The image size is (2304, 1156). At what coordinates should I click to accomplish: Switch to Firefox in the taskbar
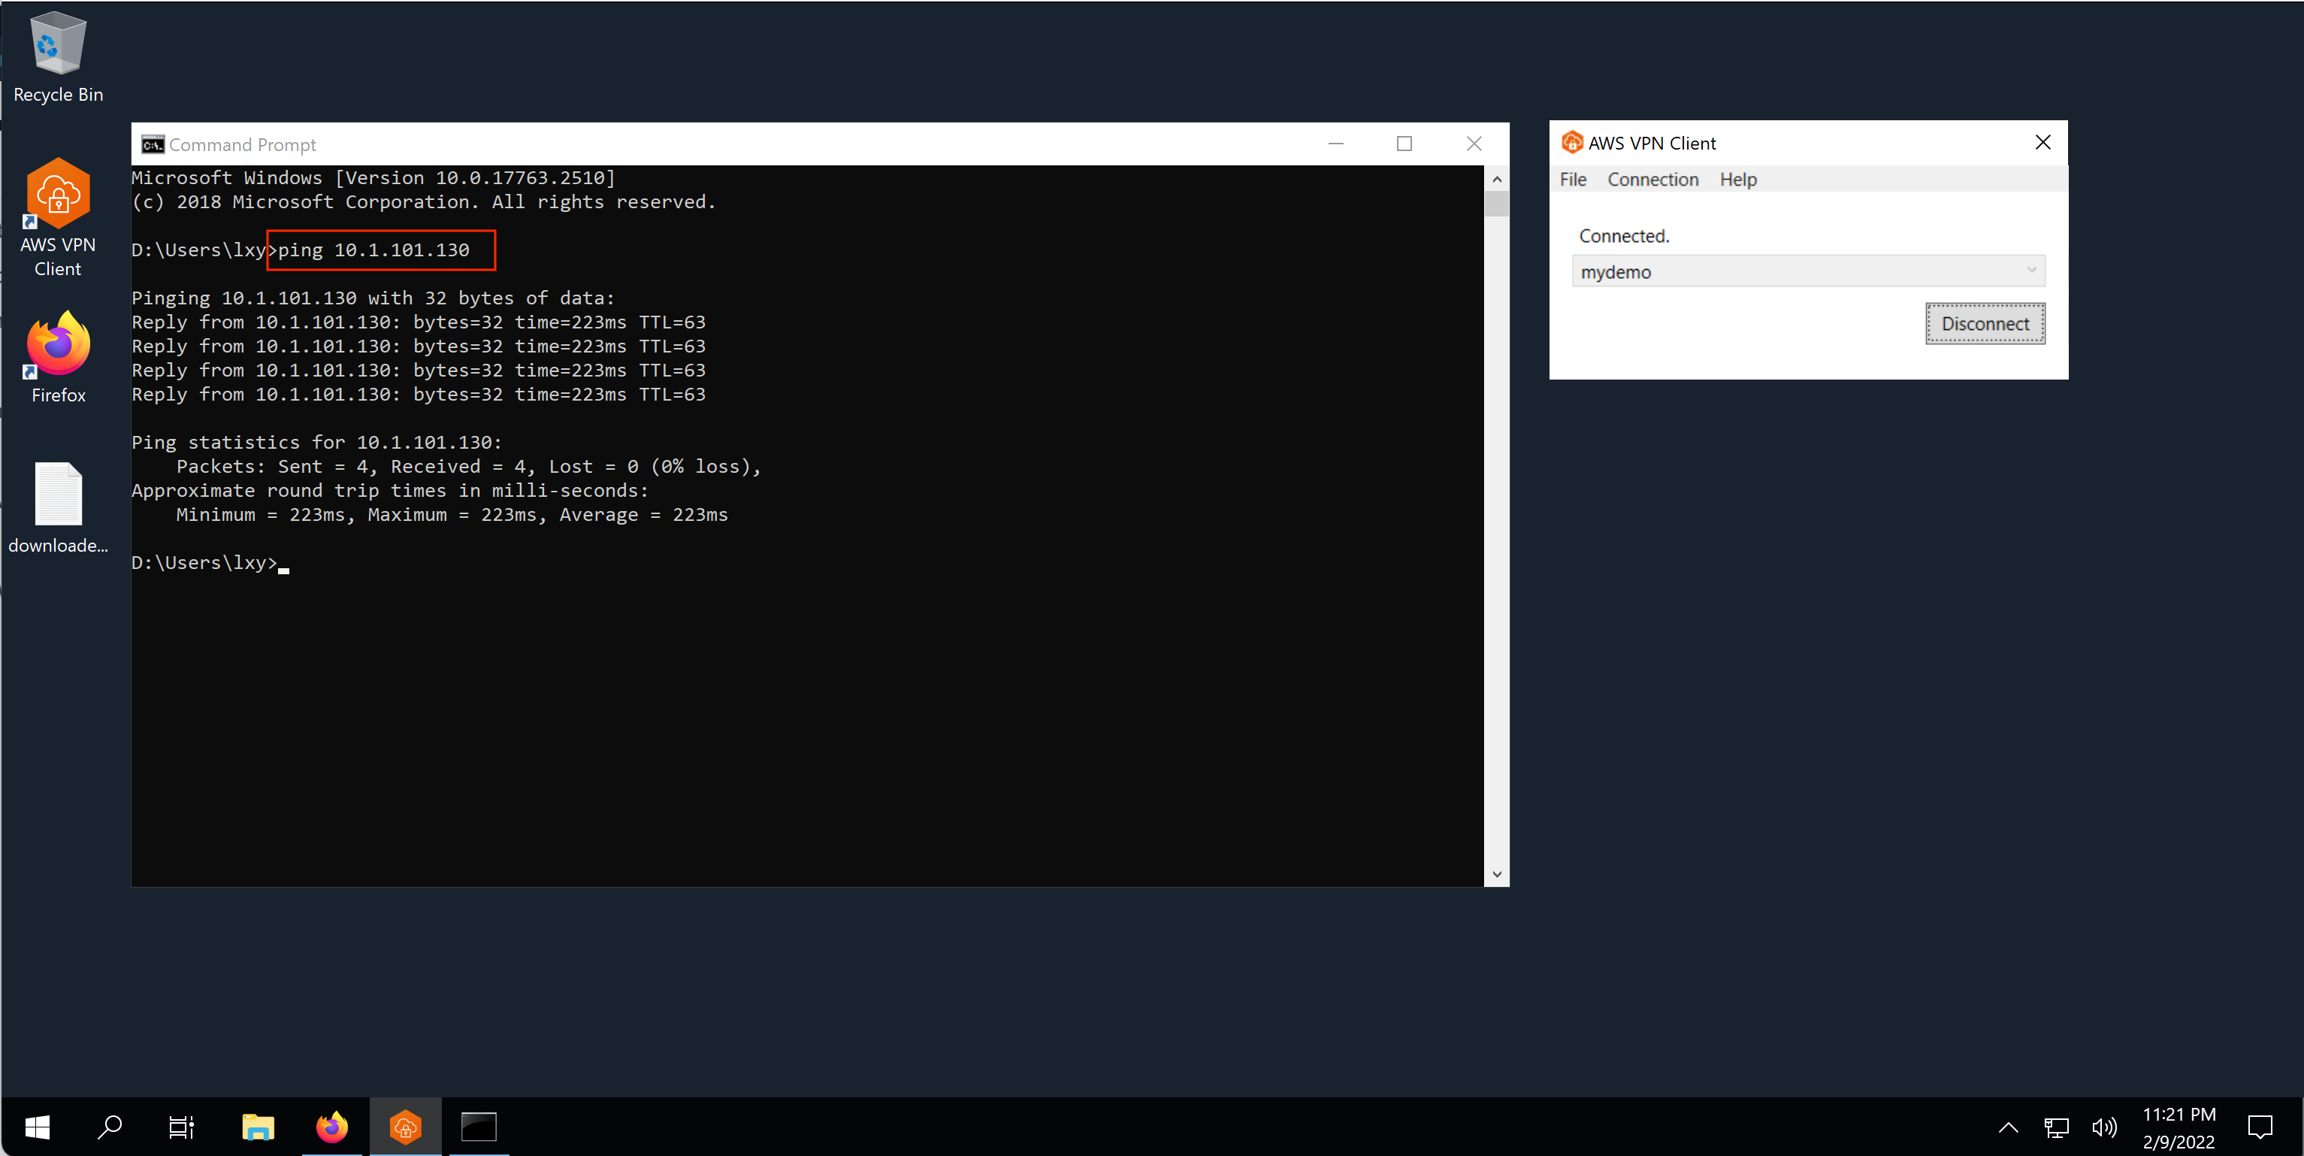point(332,1127)
